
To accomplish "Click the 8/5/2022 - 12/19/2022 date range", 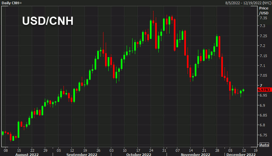I will [248, 3].
